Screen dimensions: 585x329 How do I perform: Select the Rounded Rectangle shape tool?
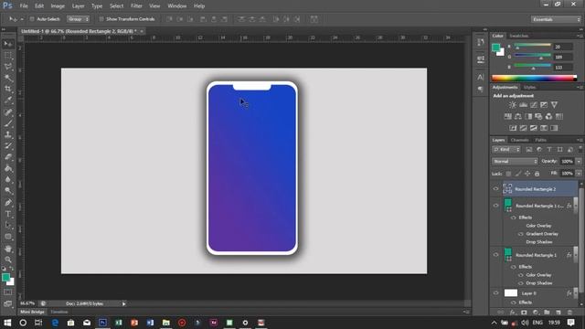[x=8, y=237]
